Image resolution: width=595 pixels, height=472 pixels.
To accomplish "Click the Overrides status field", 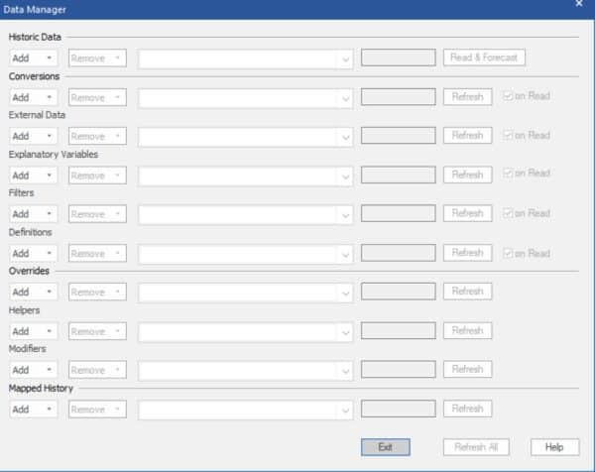I will (399, 292).
